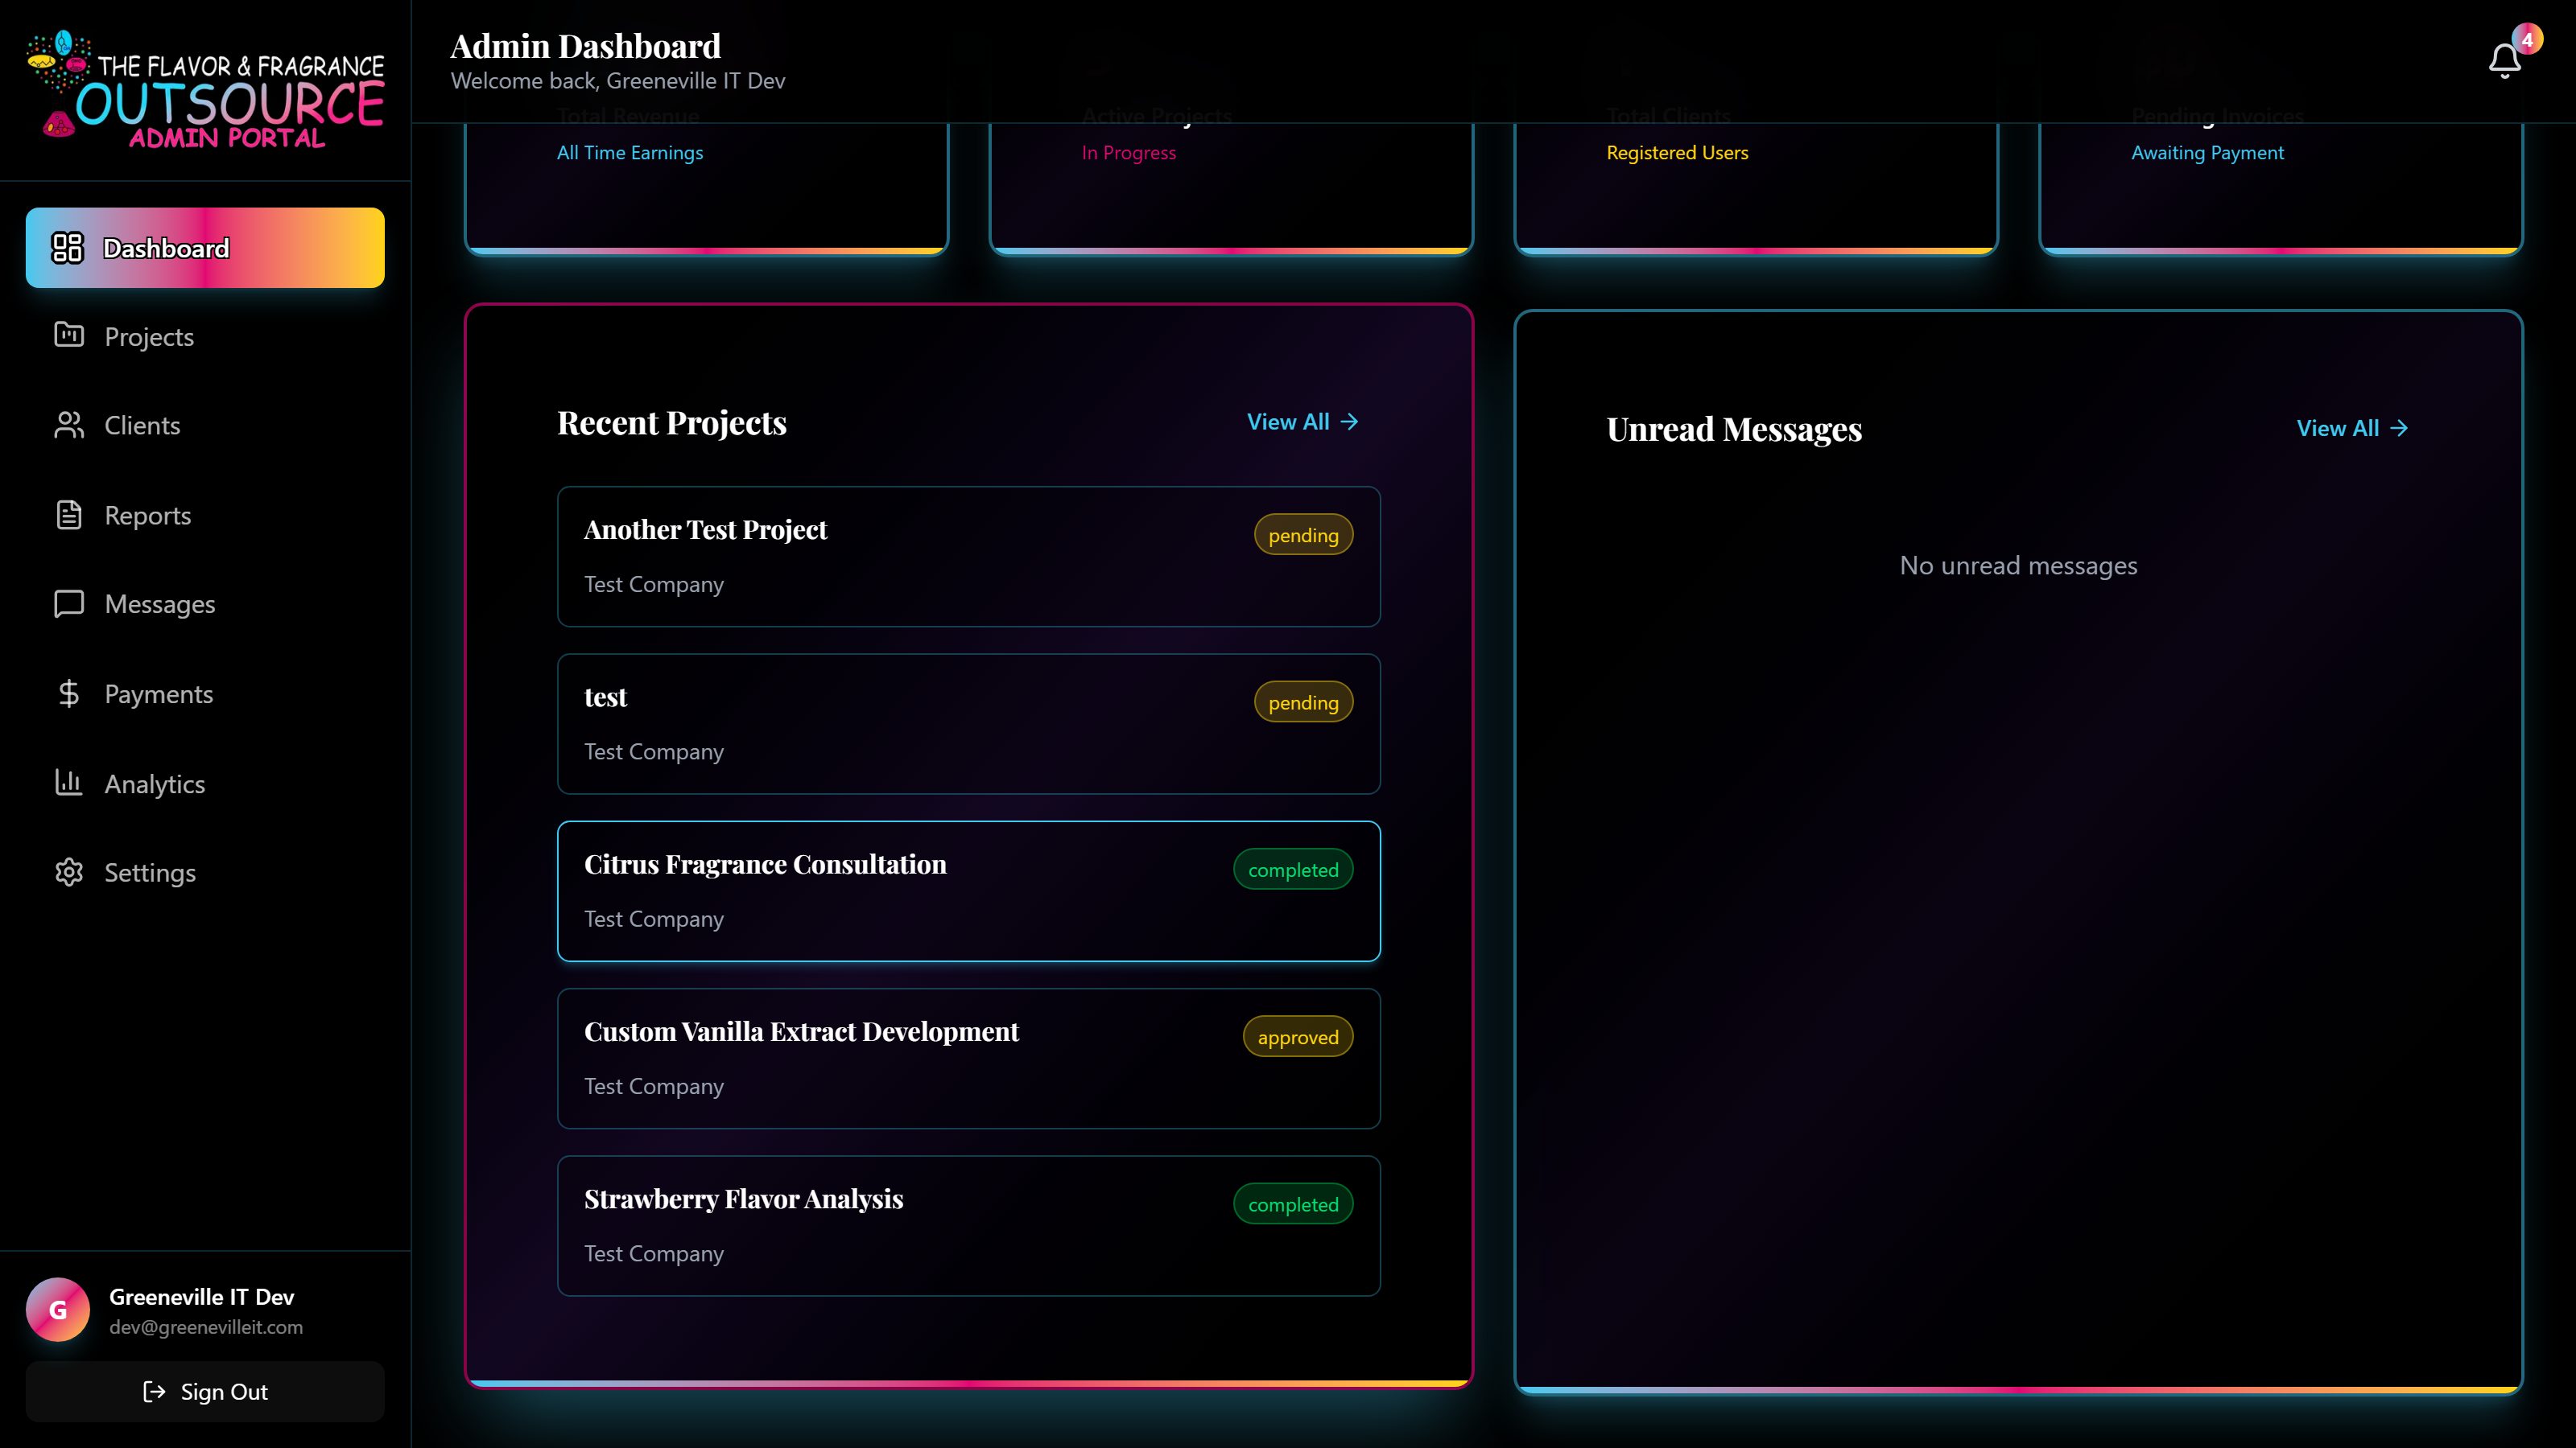Click the completed badge on Strawberry Flavor Analysis
The image size is (2576, 1448).
[x=1293, y=1204]
